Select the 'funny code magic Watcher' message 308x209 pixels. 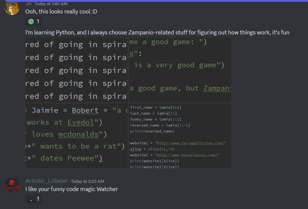71,189
